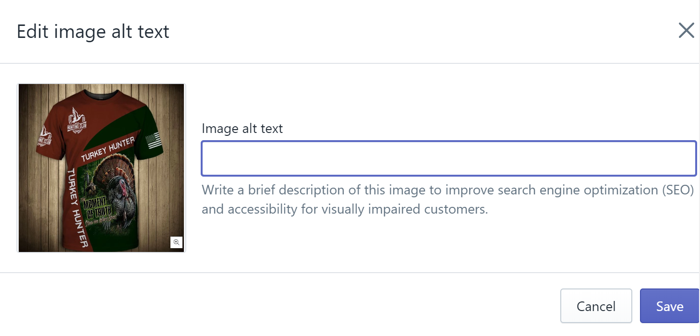Click the magnifier zoom icon on the image
The height and width of the screenshot is (336, 700).
tap(176, 242)
